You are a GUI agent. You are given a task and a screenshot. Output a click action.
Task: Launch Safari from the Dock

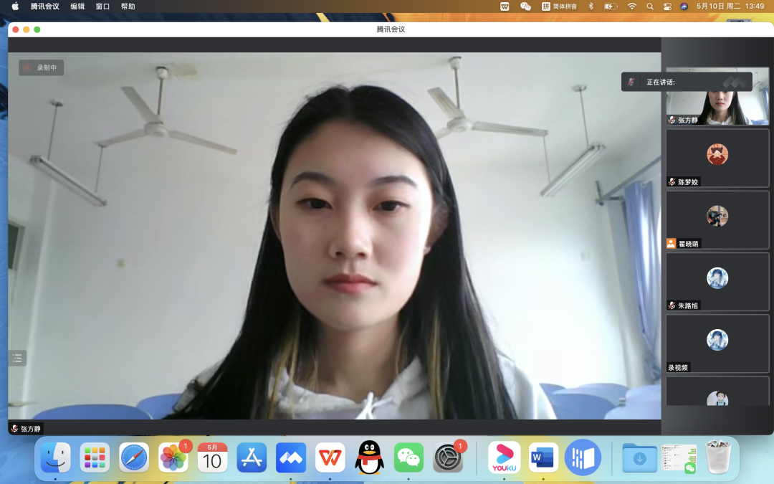[134, 457]
